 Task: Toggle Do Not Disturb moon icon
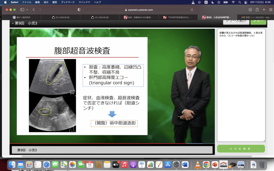213,2
